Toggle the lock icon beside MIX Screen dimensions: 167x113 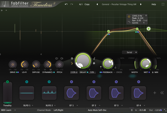(153, 72)
